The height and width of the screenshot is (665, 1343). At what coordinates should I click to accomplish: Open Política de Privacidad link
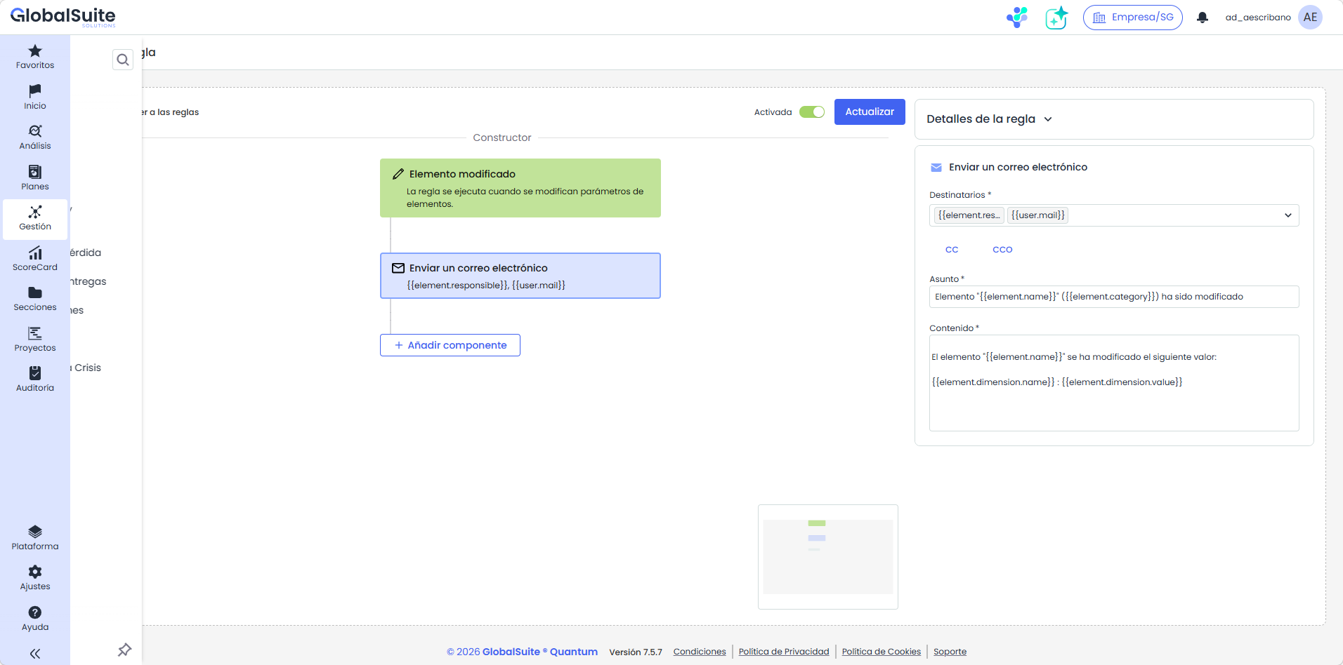[x=784, y=652]
